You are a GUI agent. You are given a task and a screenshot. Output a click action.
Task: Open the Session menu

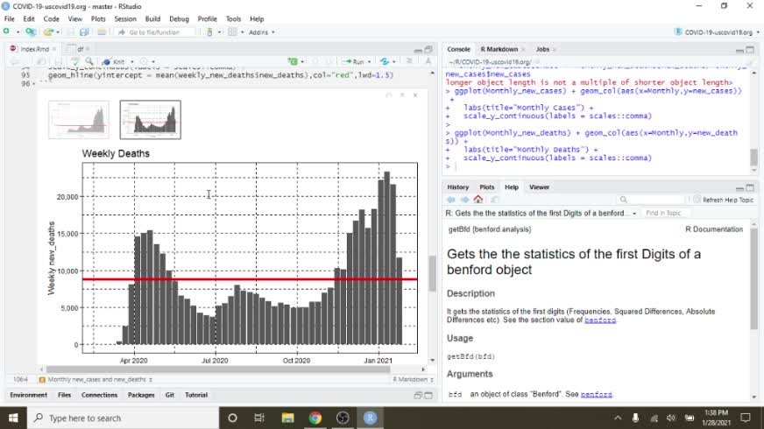coord(125,19)
